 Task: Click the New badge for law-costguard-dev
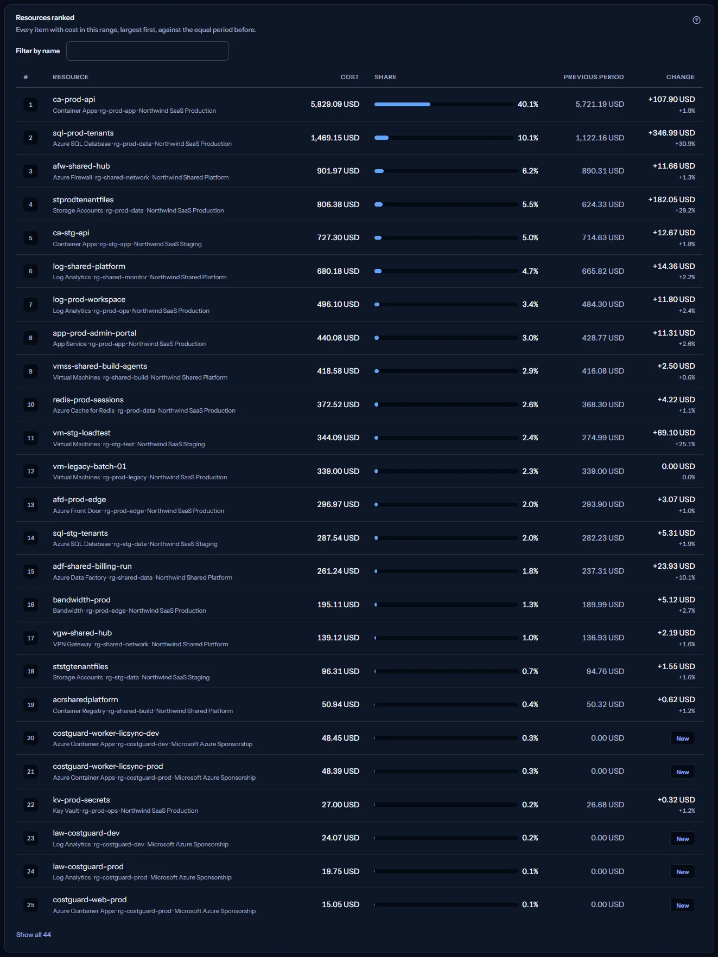tap(683, 839)
